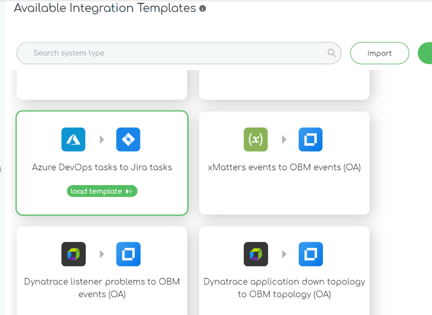Image resolution: width=432 pixels, height=315 pixels.
Task: Click the green xMatters icon
Action: pos(256,139)
